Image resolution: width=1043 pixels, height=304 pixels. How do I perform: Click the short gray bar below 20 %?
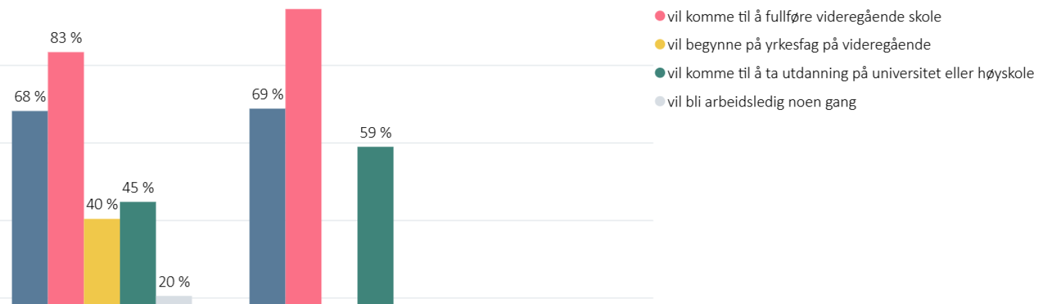[x=174, y=300]
